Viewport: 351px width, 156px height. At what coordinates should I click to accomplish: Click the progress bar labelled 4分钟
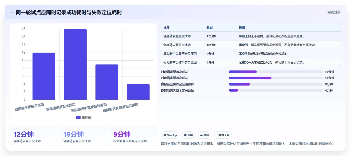(276, 90)
